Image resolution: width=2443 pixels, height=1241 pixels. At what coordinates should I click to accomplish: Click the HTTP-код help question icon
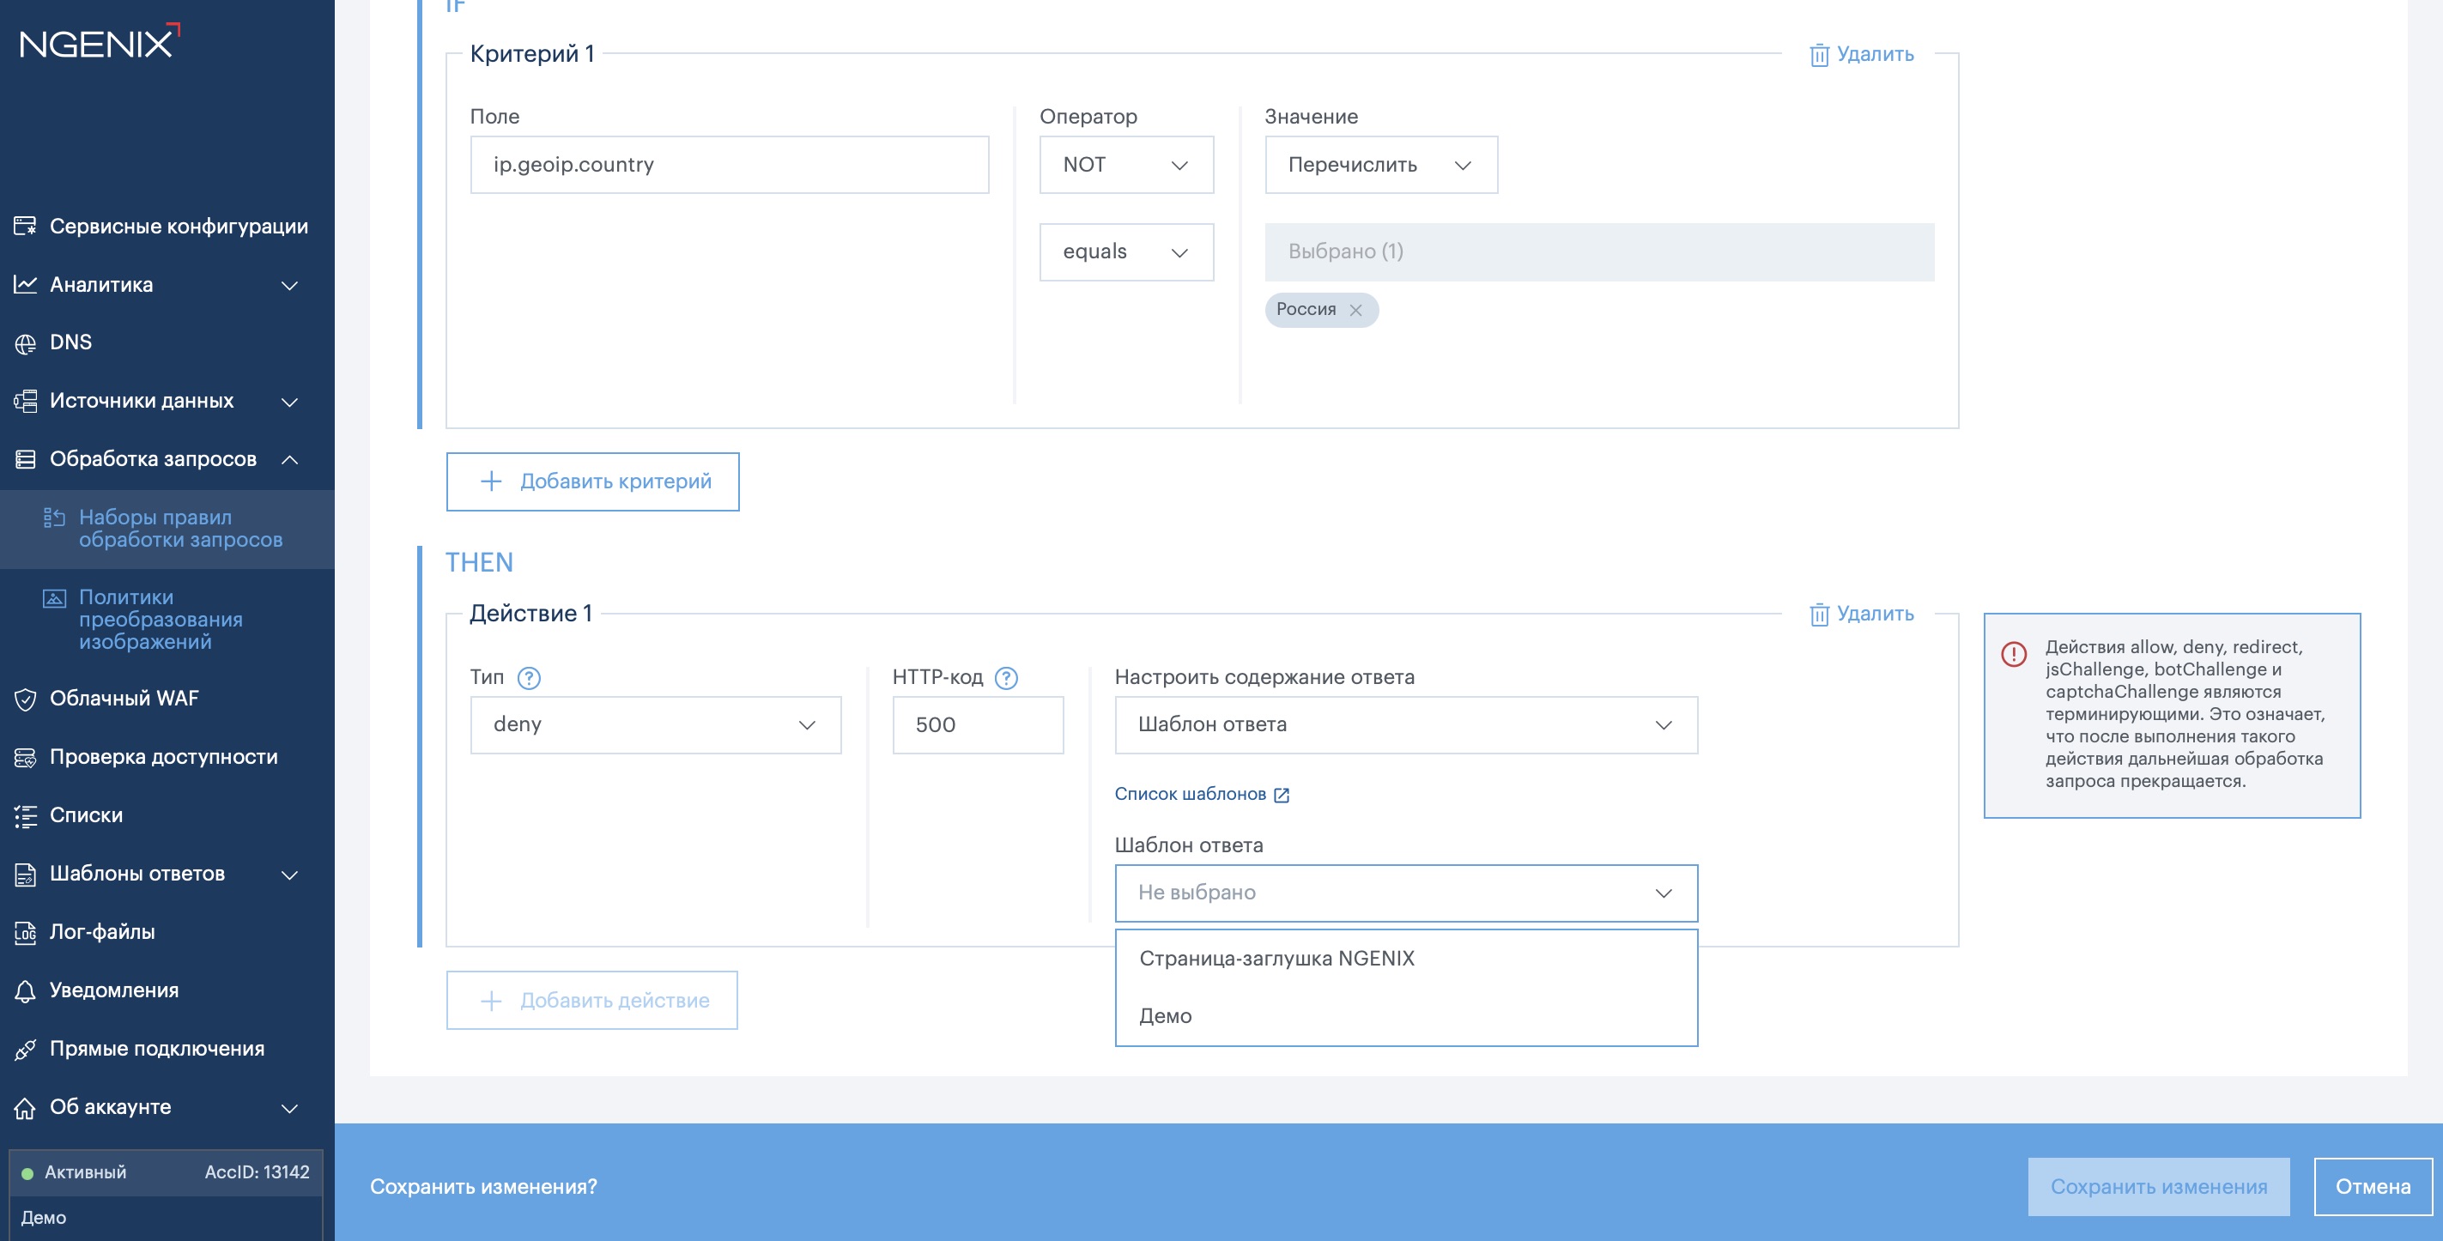tap(1005, 678)
